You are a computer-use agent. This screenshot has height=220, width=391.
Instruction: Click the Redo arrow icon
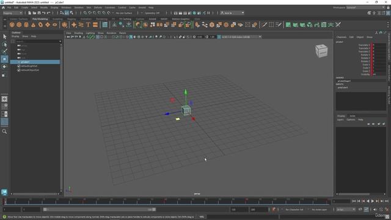(x=49, y=13)
